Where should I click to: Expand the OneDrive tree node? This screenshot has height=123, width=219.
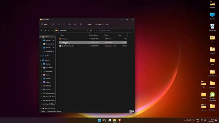pyautogui.click(x=40, y=56)
